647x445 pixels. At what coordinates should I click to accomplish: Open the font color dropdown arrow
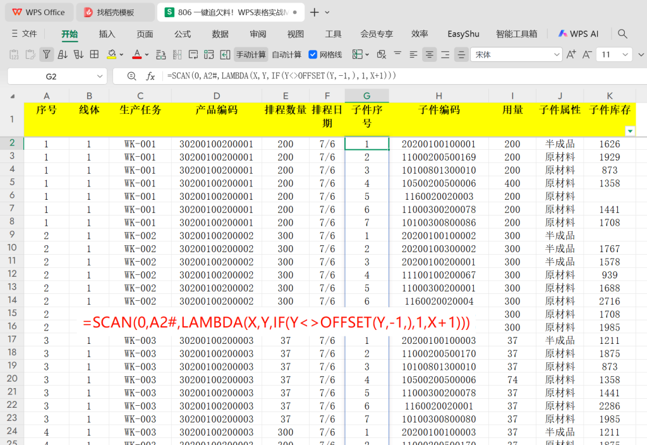[x=147, y=54]
